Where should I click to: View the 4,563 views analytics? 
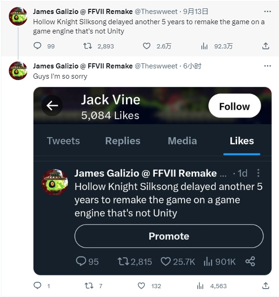pyautogui.click(x=200, y=286)
